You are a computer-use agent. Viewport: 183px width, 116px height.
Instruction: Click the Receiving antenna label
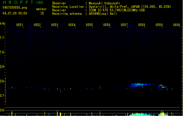67,14
